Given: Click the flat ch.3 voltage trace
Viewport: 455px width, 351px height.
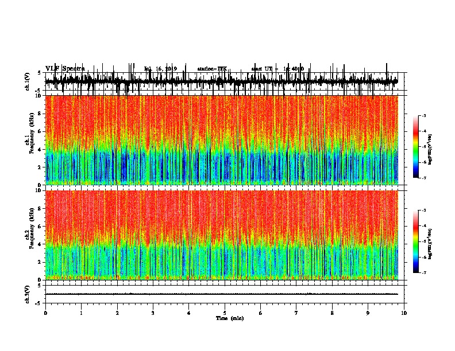Looking at the screenshot, I should pyautogui.click(x=222, y=294).
